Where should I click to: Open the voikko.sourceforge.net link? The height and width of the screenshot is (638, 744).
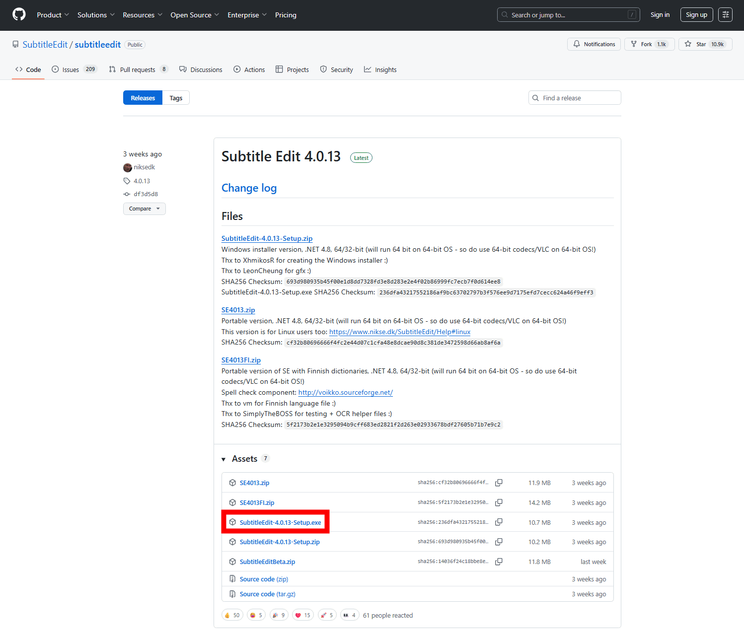click(346, 392)
